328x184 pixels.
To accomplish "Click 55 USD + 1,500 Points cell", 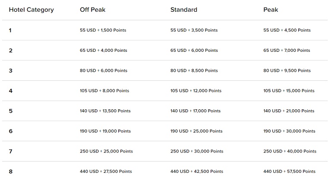I will [103, 30].
